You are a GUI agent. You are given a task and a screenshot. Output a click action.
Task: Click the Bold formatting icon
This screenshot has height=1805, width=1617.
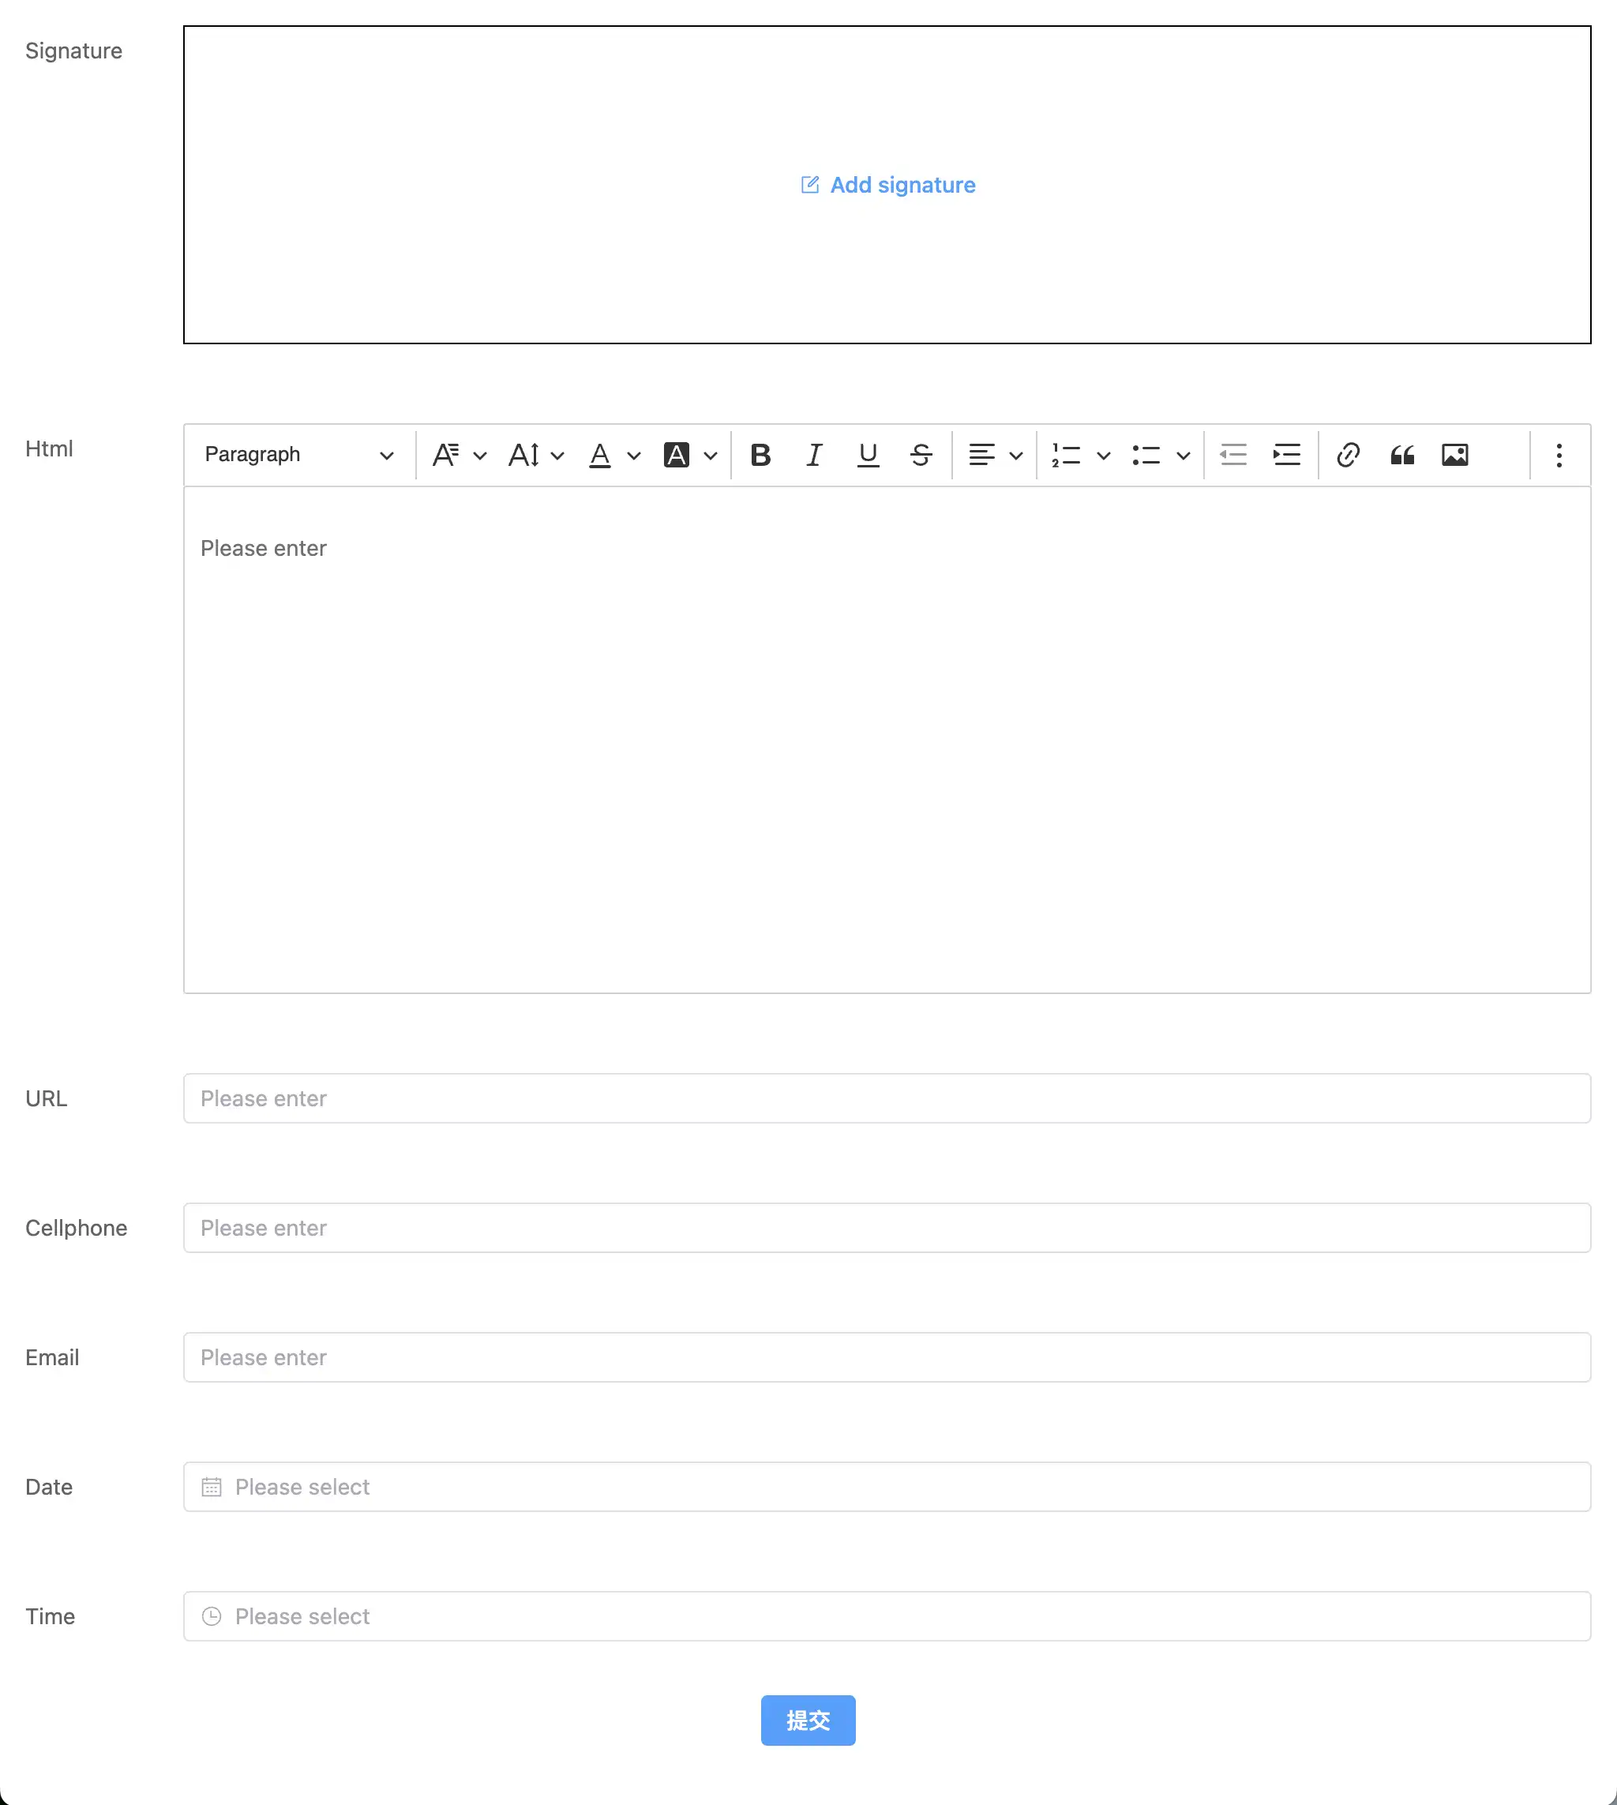(x=759, y=454)
